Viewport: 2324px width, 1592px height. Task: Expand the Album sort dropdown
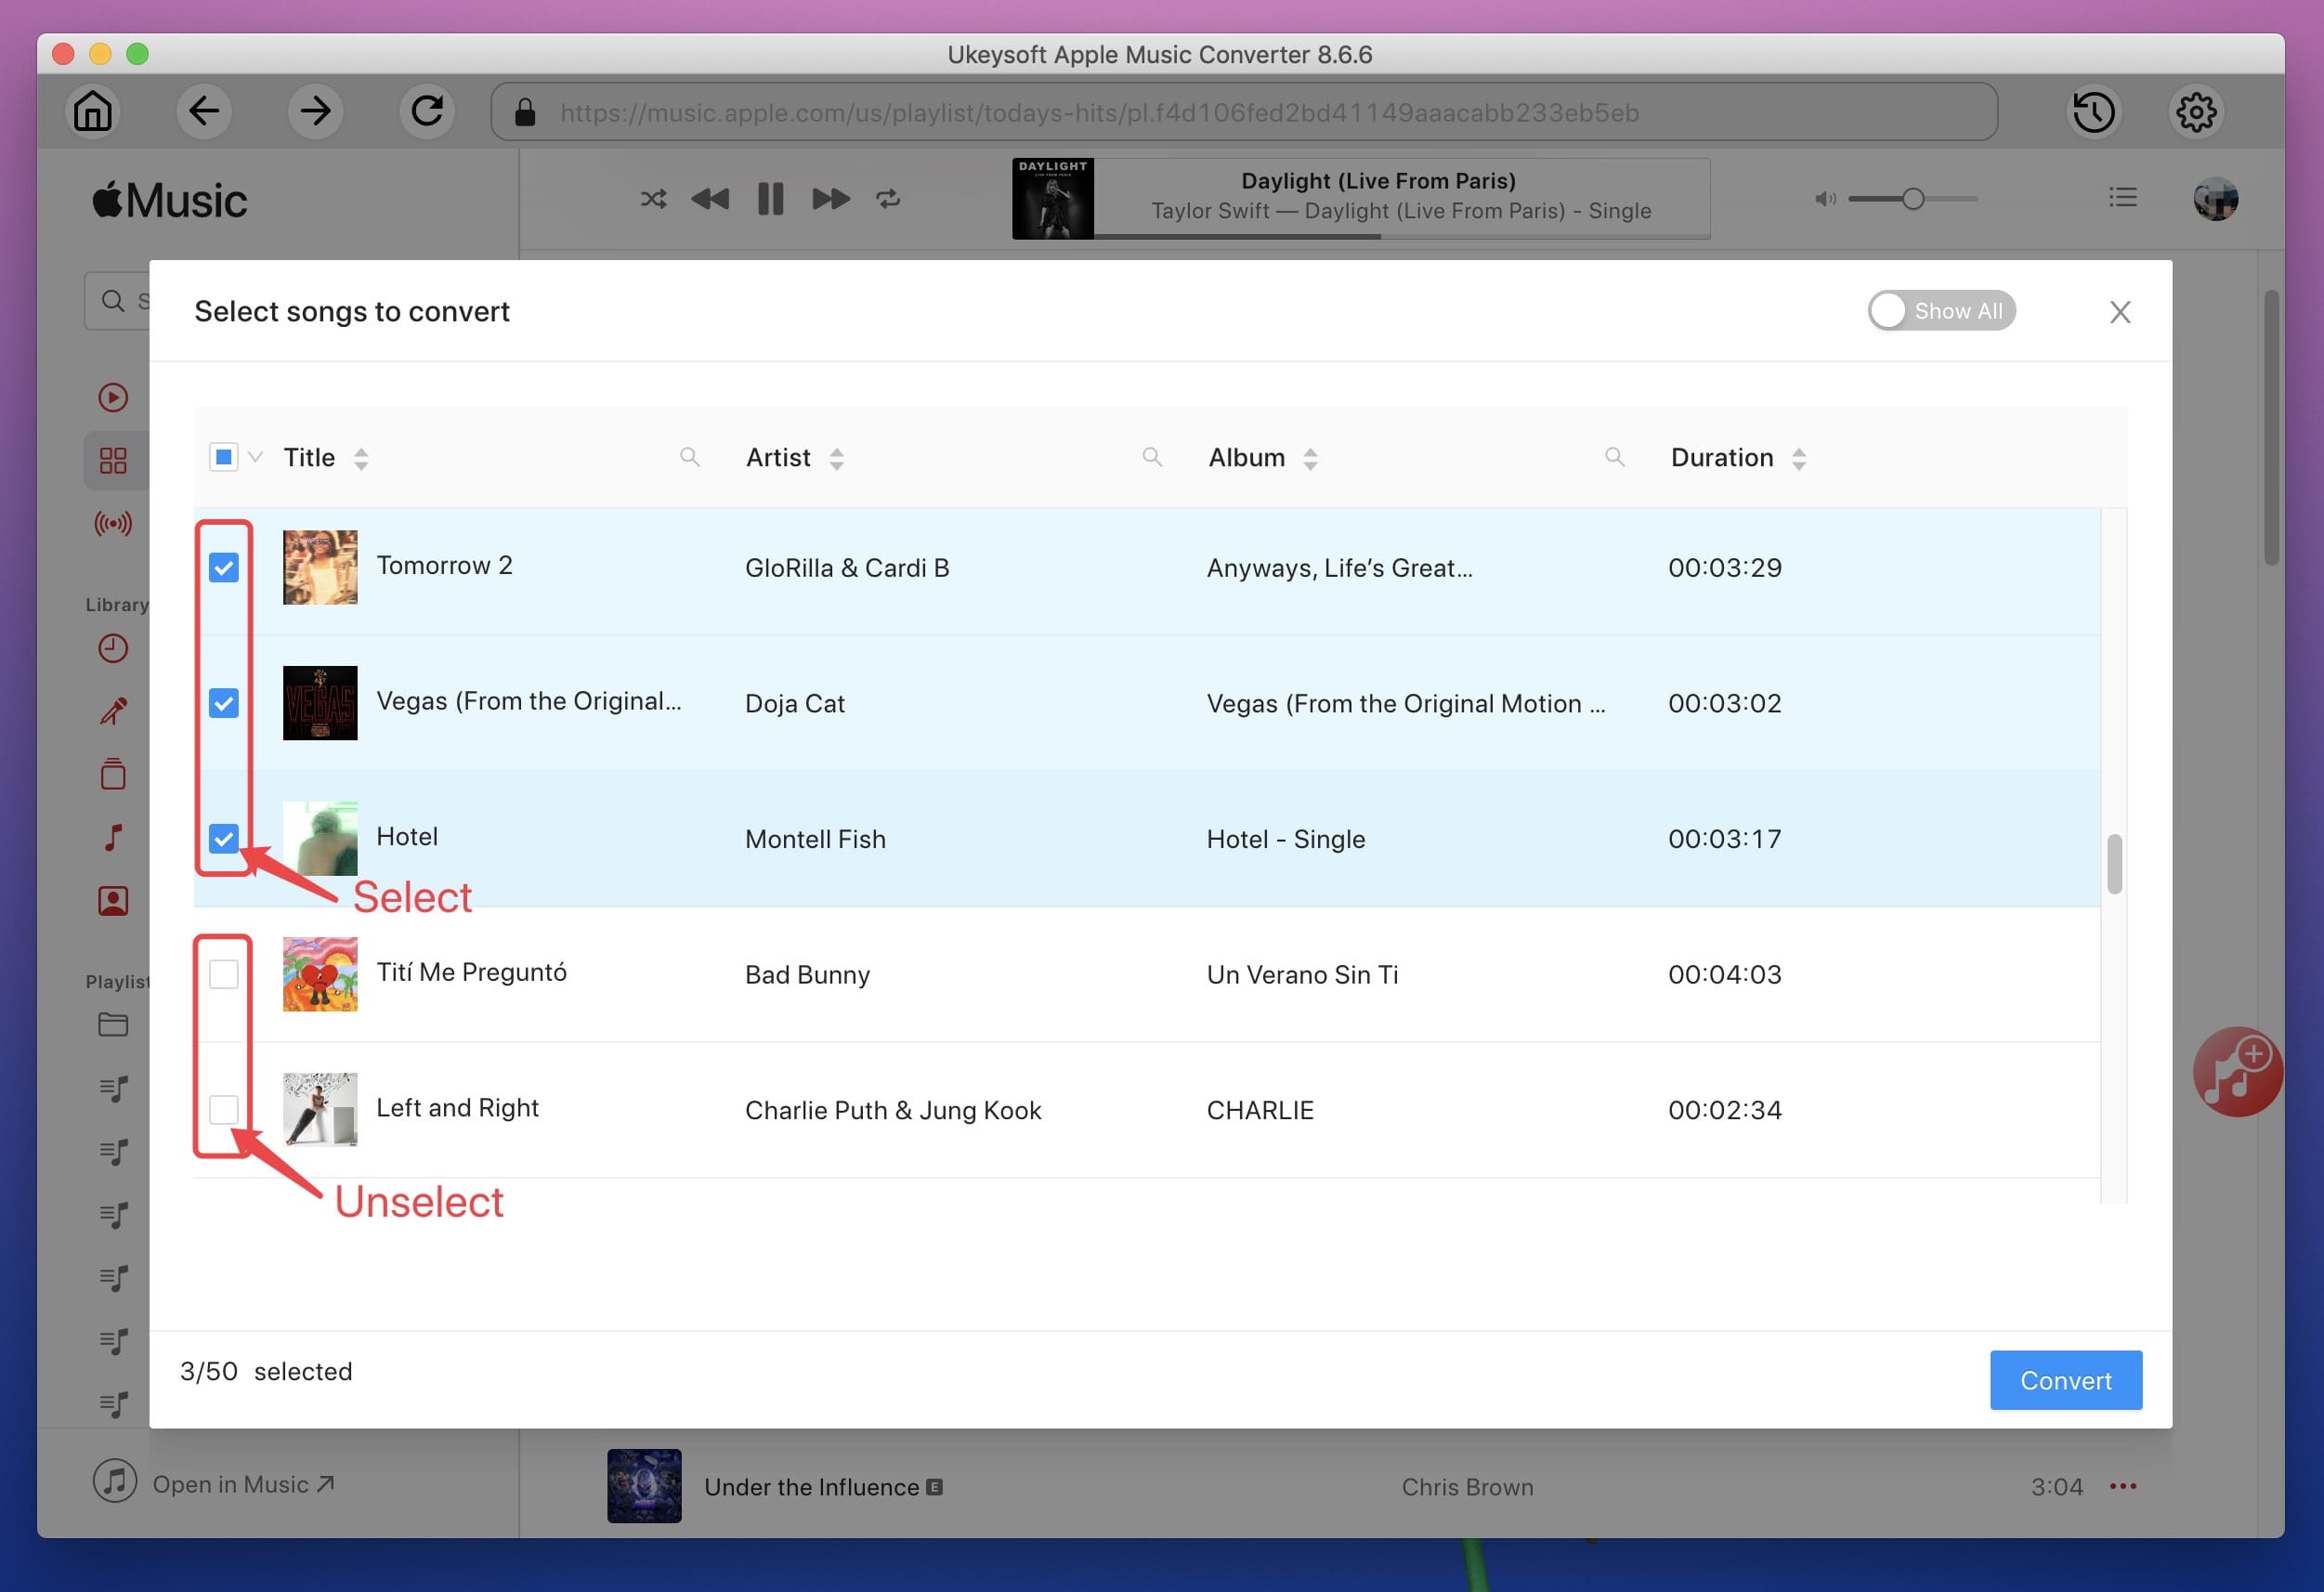click(x=1311, y=459)
